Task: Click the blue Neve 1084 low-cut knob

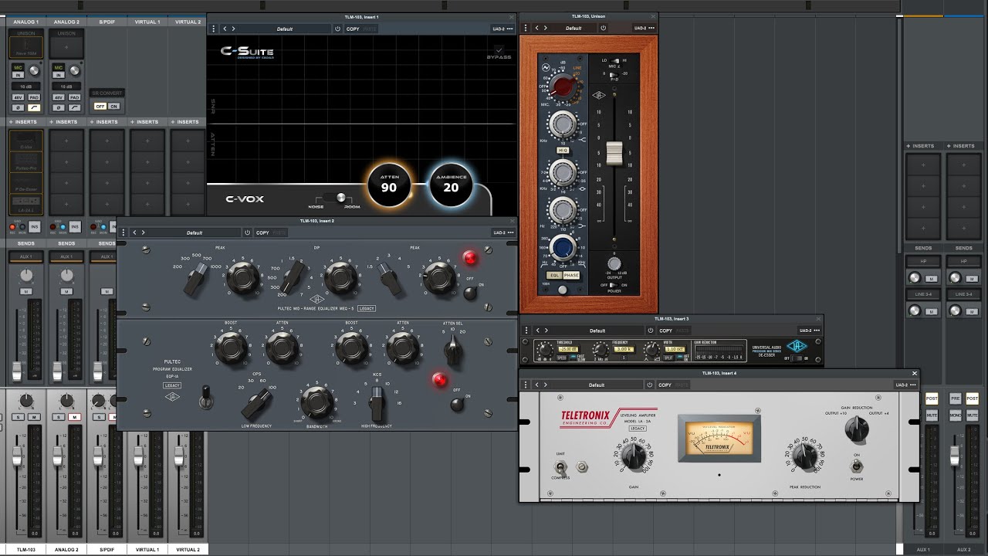Action: [x=563, y=246]
